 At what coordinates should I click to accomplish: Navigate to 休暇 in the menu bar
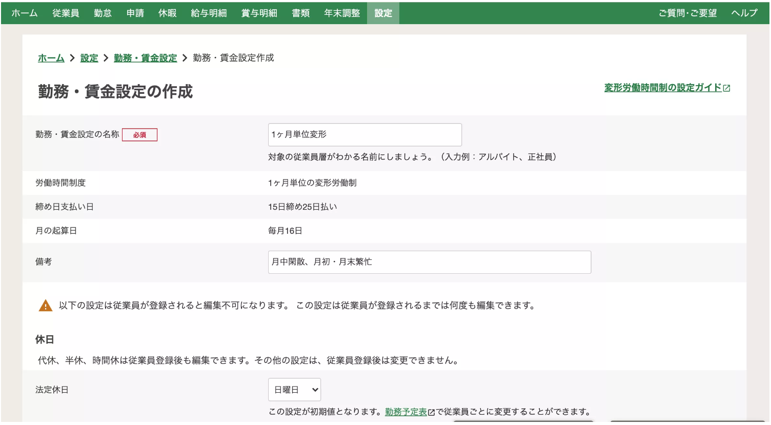tap(167, 13)
